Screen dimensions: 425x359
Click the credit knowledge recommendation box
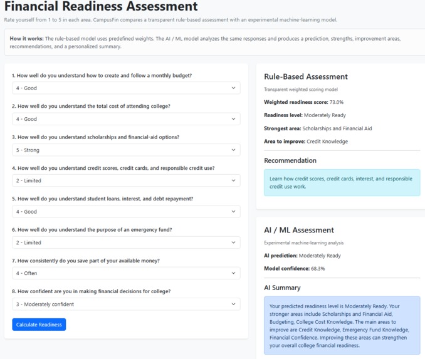click(x=342, y=182)
